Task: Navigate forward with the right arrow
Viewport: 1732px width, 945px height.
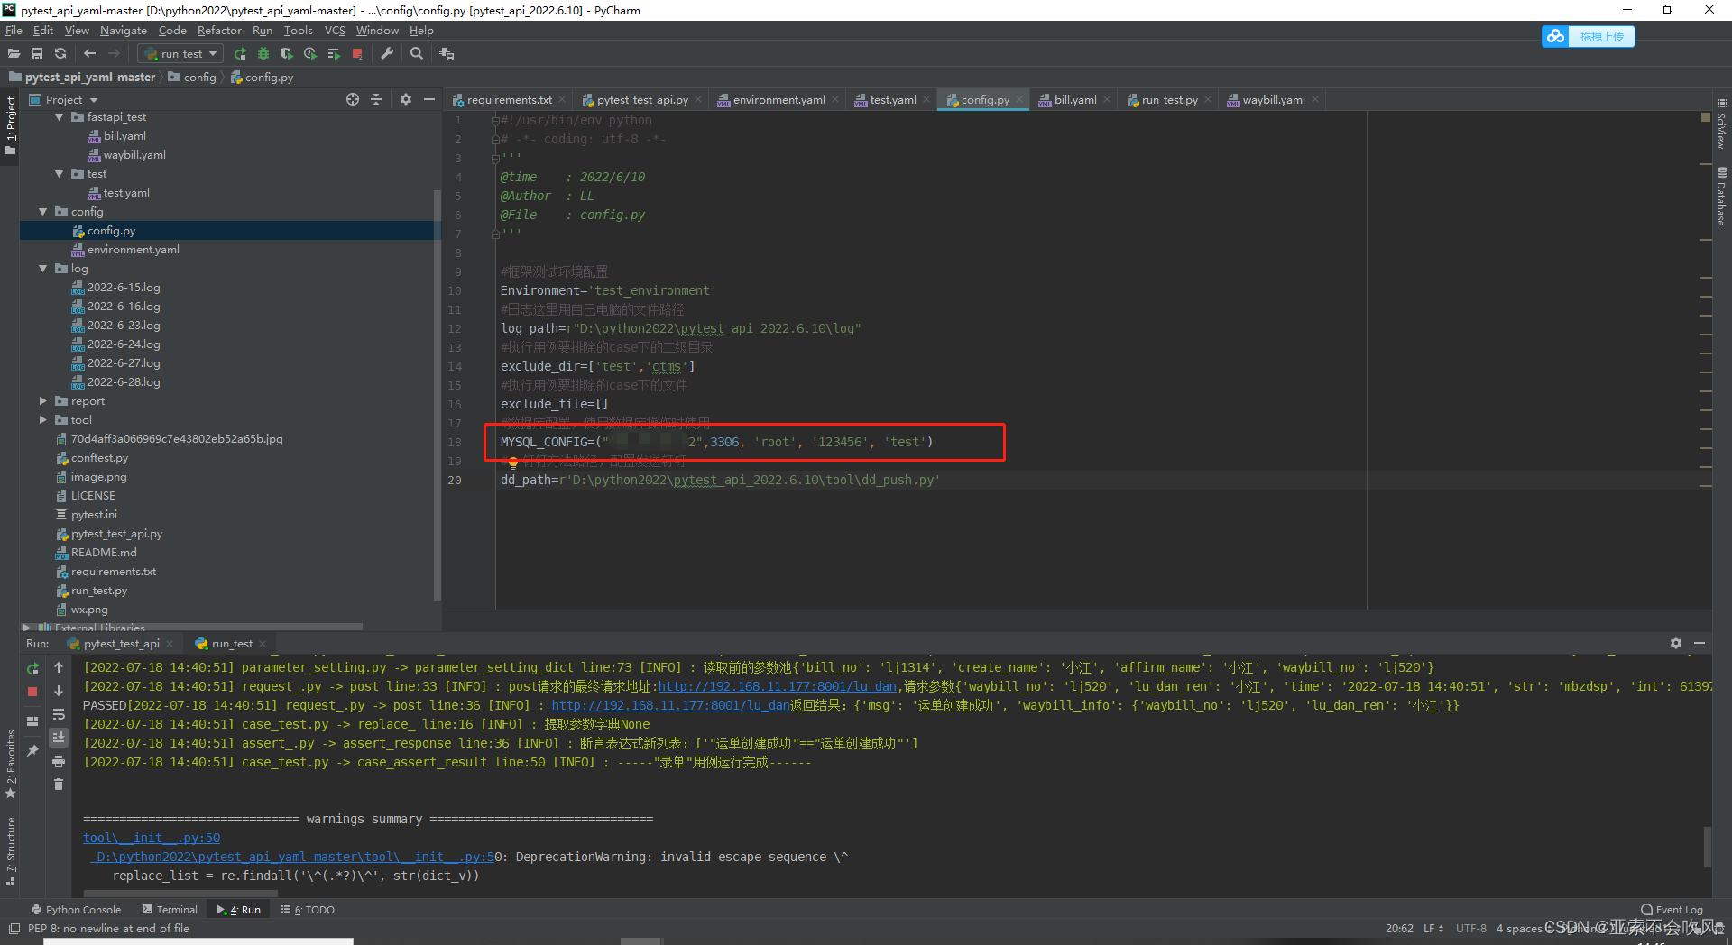Action: [113, 54]
